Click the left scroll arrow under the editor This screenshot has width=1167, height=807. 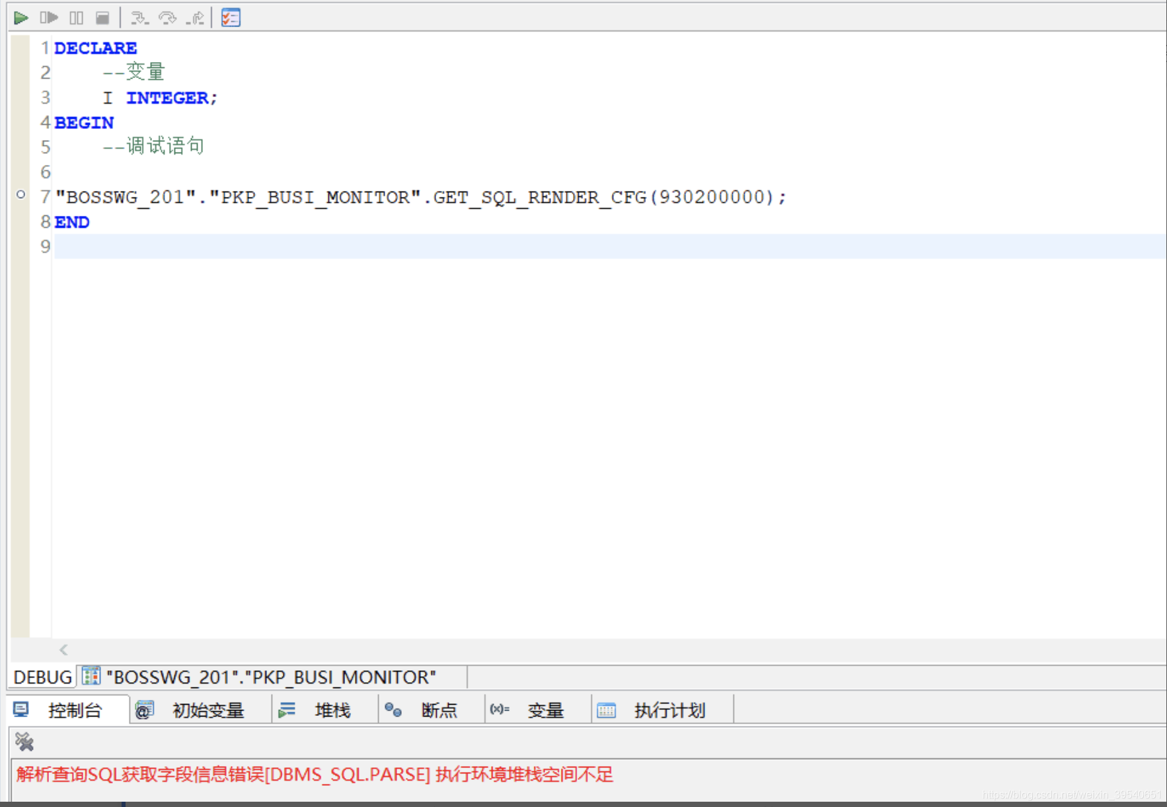click(63, 650)
